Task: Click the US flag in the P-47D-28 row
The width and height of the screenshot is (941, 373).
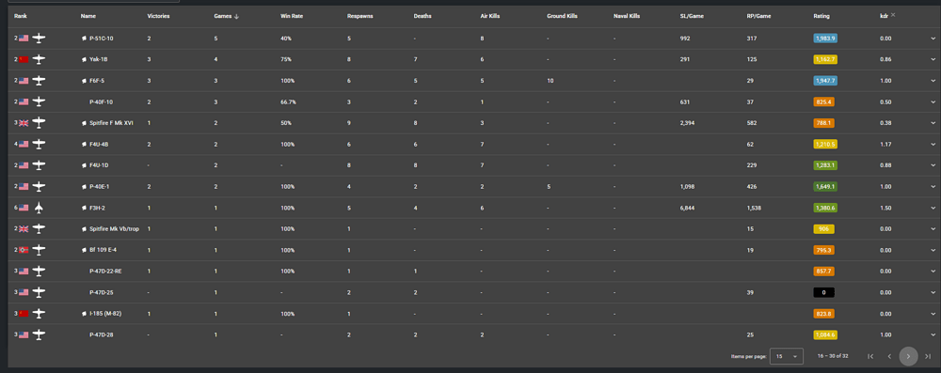Action: click(24, 334)
